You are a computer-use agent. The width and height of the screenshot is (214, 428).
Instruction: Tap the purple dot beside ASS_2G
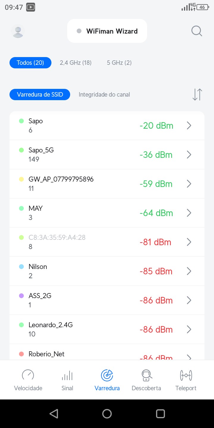[21, 296]
